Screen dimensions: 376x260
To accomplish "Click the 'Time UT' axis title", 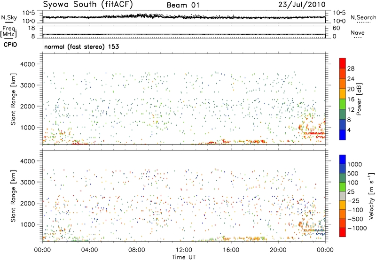I will point(184,257).
